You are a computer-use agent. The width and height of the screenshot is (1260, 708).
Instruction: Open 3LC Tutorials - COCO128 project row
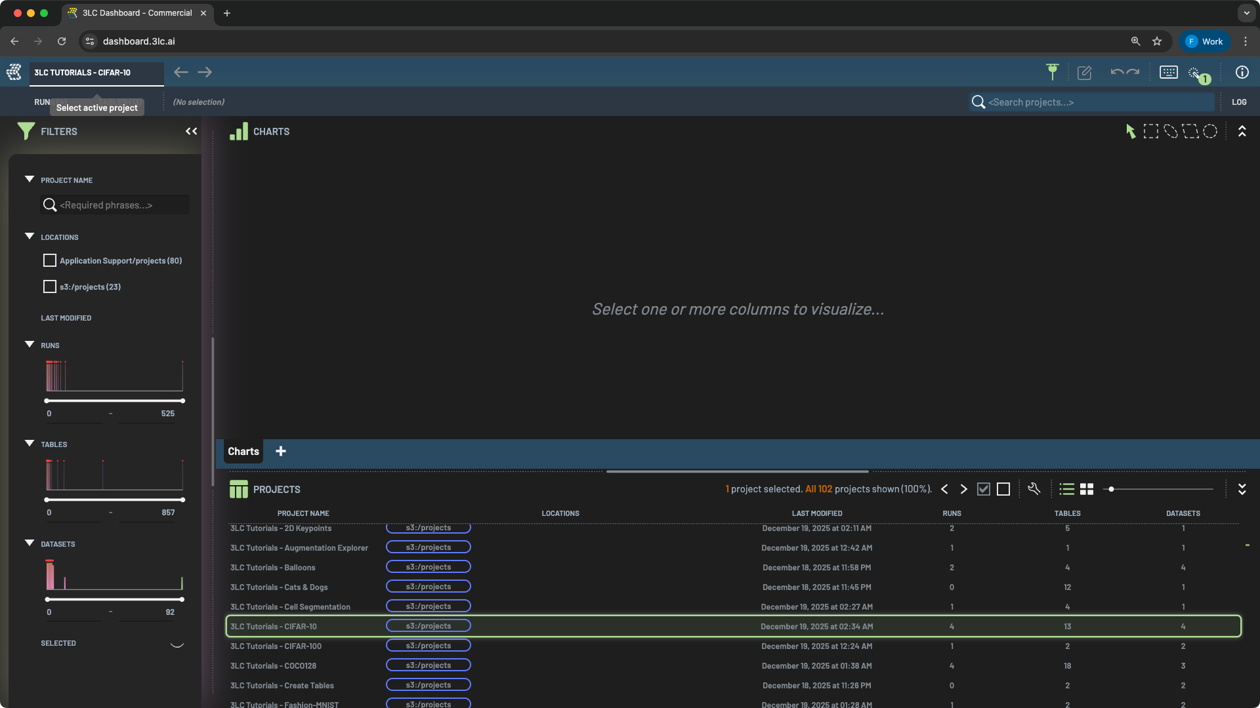tap(274, 665)
